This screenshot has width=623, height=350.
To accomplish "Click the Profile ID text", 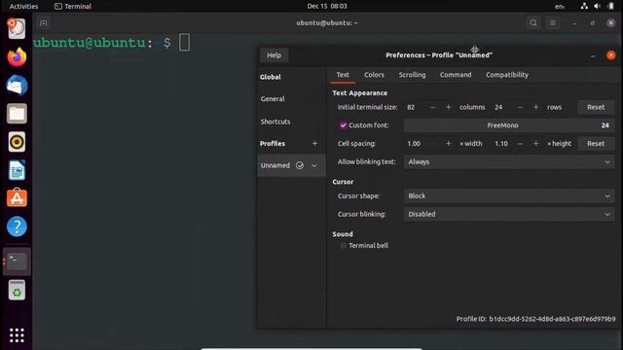I will (535, 319).
